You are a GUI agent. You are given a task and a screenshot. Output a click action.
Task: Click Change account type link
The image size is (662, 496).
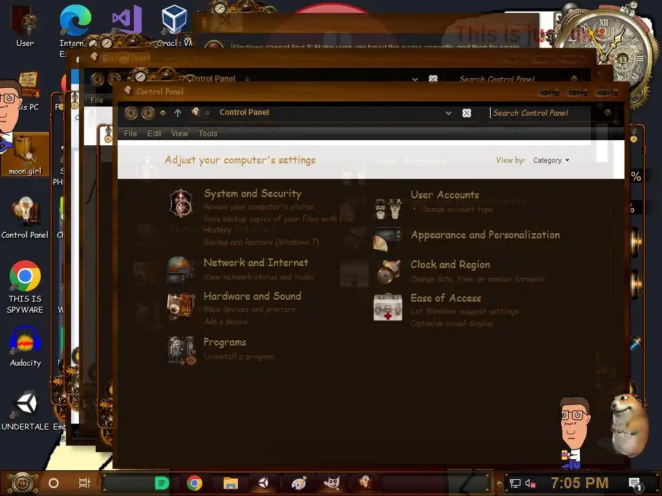[x=456, y=209]
